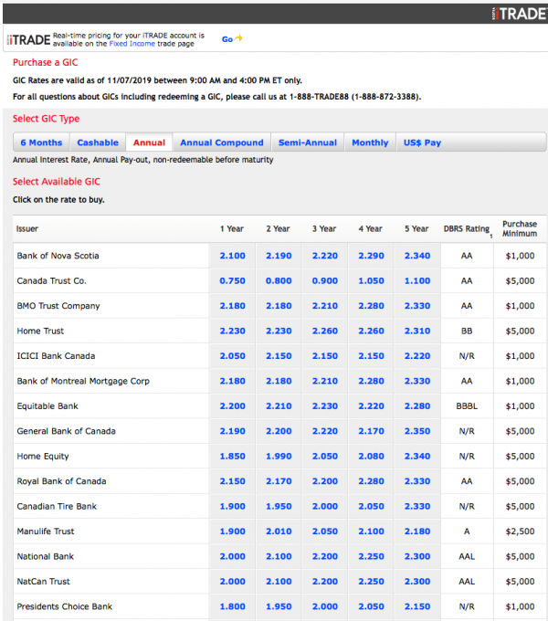Select Manulife Trust 5 Year rate 2.180

coord(416,532)
